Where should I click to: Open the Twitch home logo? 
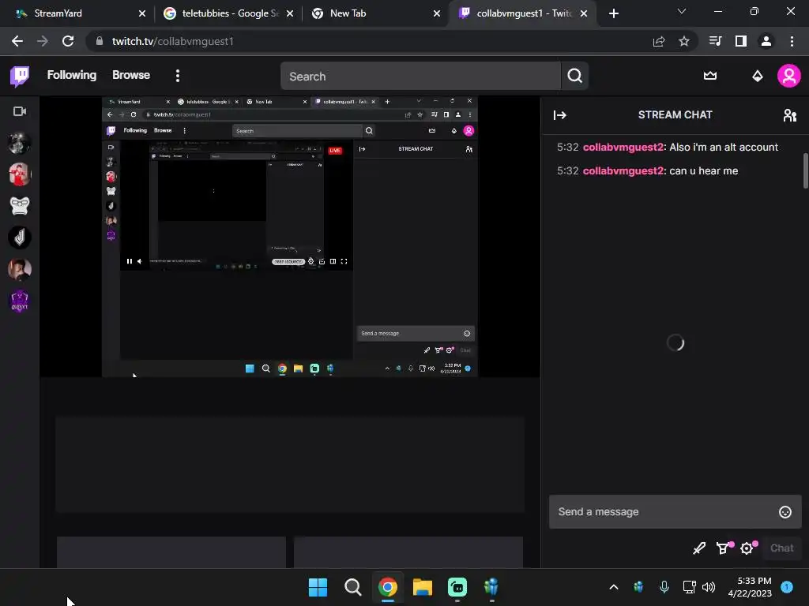point(20,77)
